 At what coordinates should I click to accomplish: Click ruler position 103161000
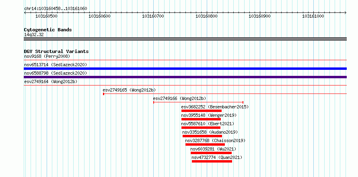(x=313, y=16)
